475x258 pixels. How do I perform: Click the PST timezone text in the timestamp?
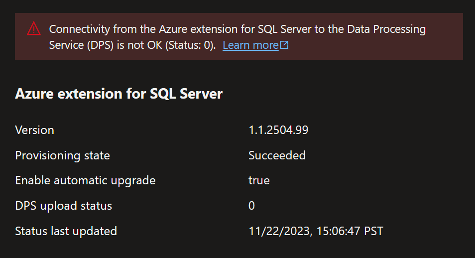[373, 231]
